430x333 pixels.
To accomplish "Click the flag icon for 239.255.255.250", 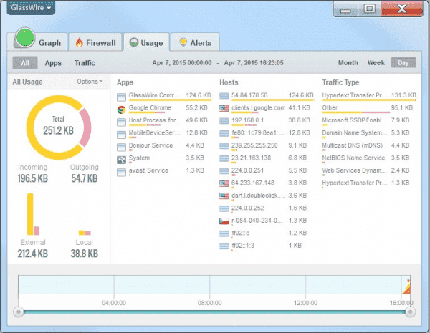I will 224,146.
